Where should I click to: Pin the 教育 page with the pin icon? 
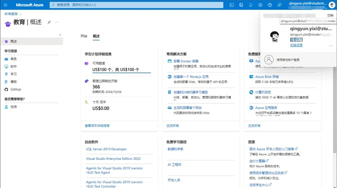[49, 22]
